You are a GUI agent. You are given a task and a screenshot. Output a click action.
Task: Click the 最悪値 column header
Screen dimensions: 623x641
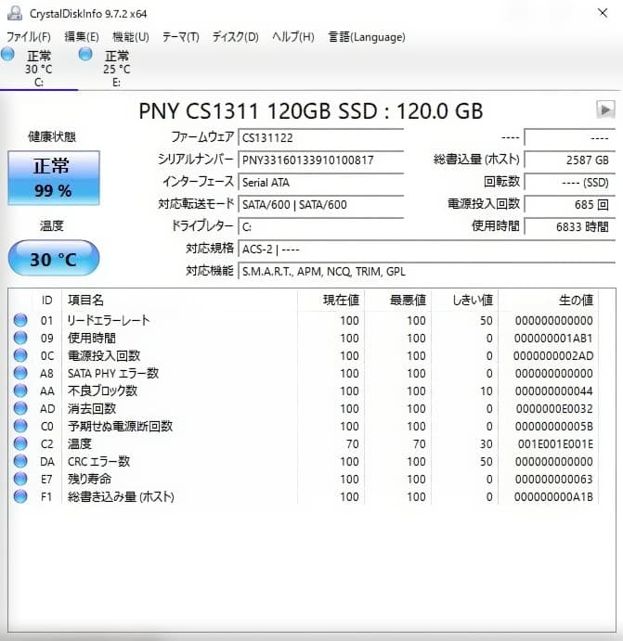pyautogui.click(x=397, y=300)
